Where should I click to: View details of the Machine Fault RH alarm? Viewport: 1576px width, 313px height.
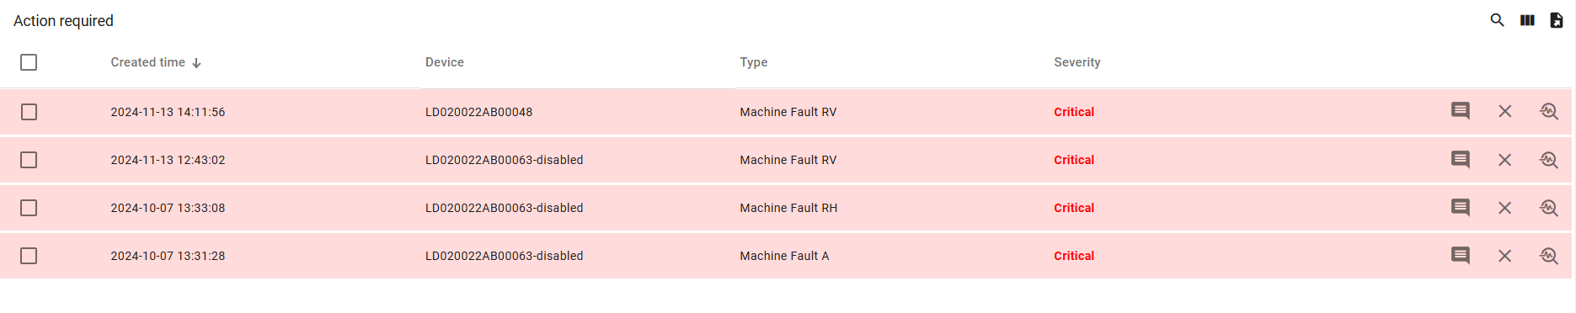(x=1549, y=208)
